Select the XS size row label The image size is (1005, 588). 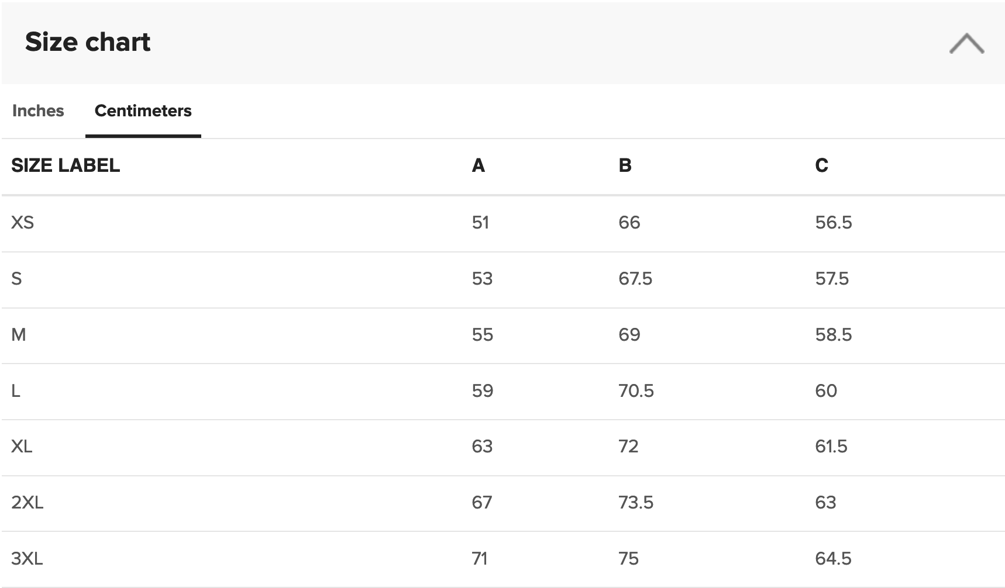[x=23, y=222]
